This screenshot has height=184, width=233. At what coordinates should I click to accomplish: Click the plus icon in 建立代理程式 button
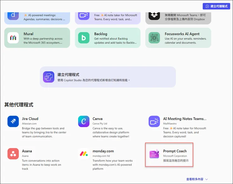click(207, 6)
